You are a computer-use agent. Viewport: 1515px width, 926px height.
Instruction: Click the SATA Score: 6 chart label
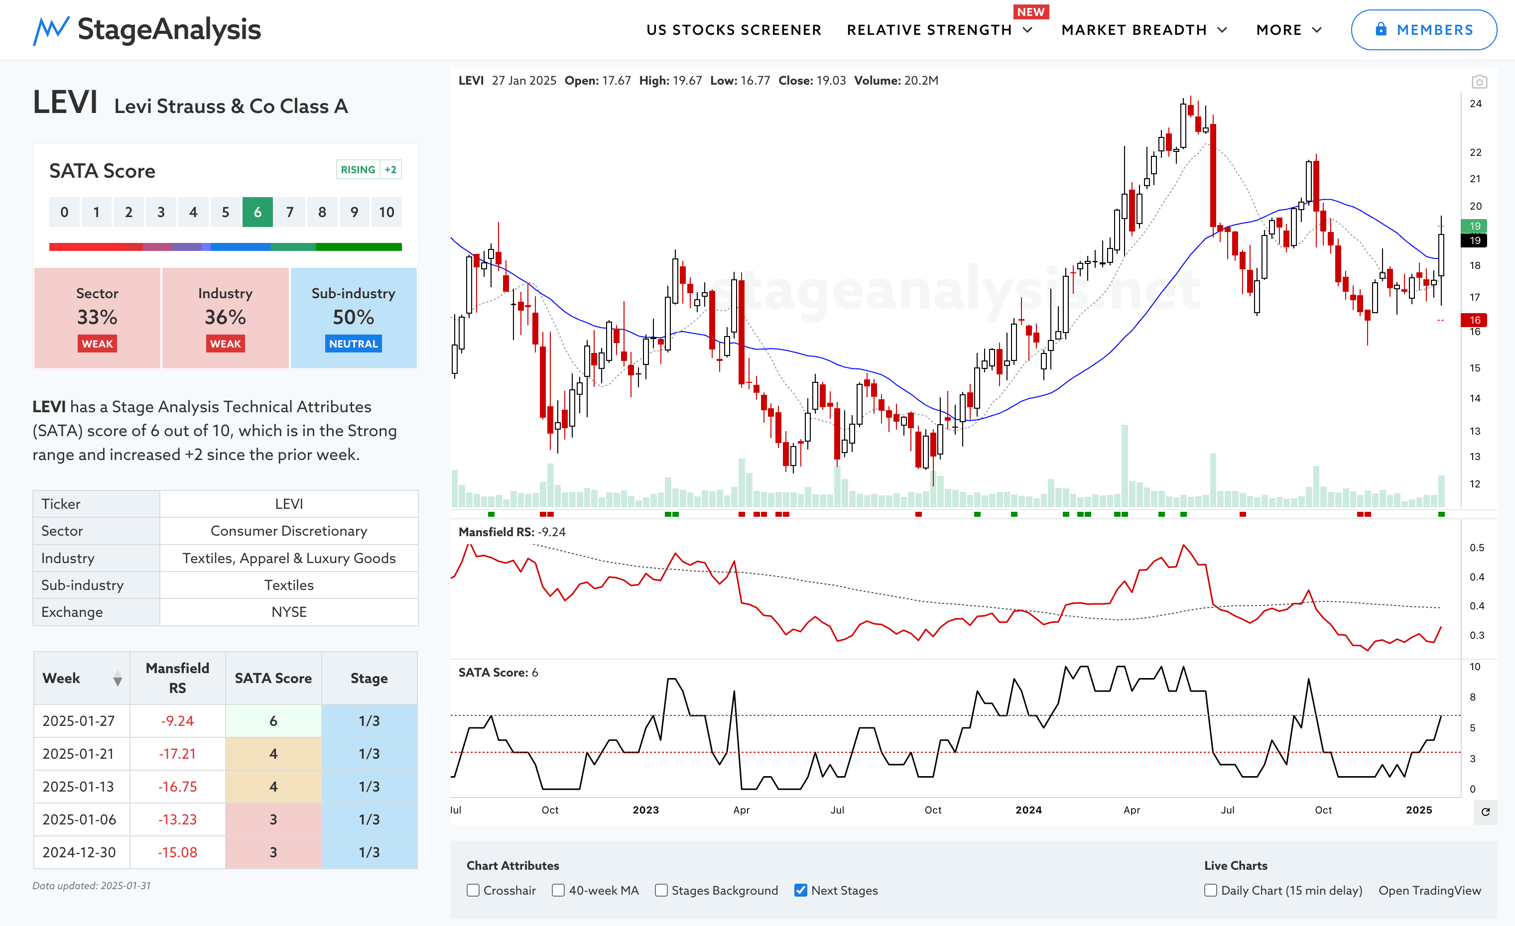coord(498,673)
